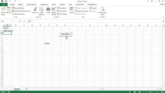Image resolution: width=165 pixels, height=93 pixels.
Task: Click the Insert Function fx button
Action: 29,21
